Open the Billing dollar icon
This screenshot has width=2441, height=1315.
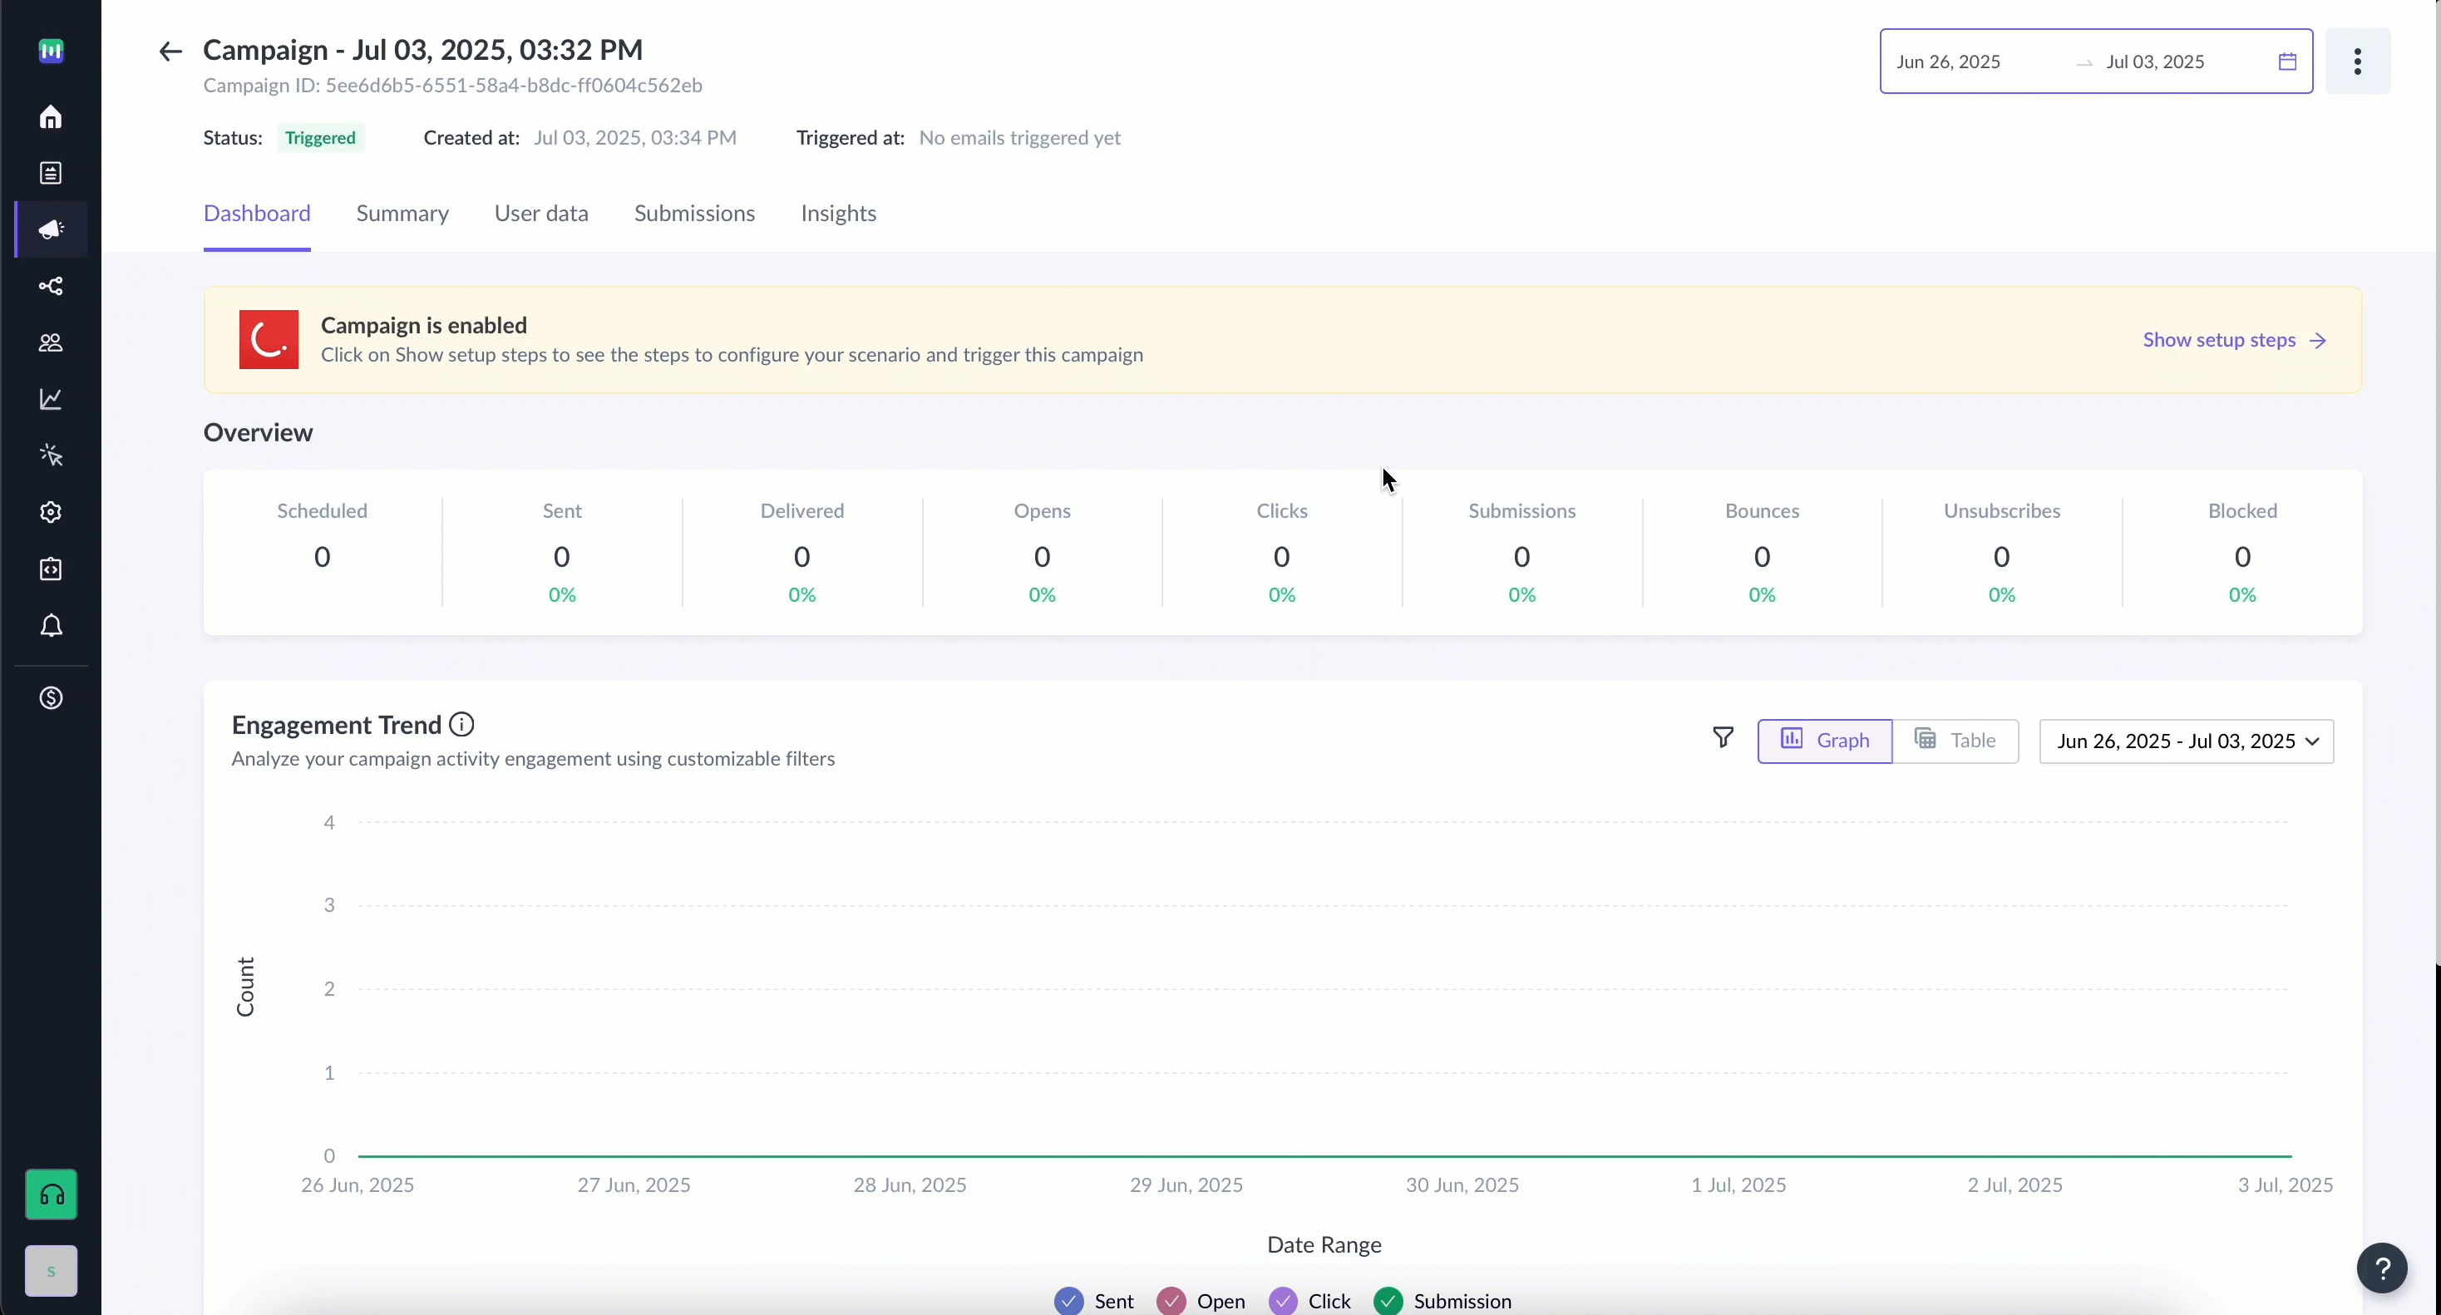point(50,698)
